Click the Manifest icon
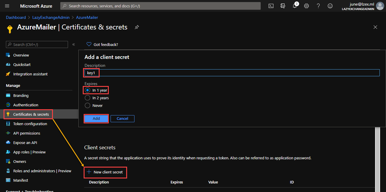Viewport: 386px width, 192px height. (x=8, y=180)
